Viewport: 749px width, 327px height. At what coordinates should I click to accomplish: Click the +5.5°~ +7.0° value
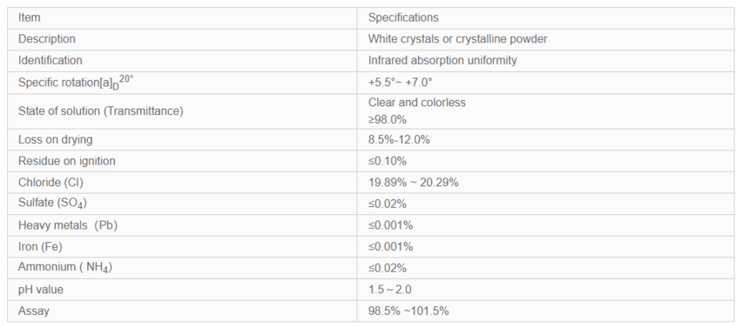point(401,83)
